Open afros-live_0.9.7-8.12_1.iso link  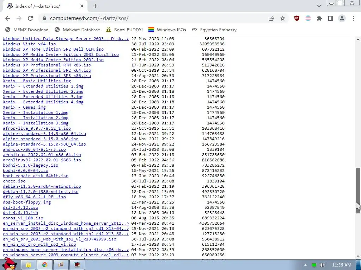pyautogui.click(x=37, y=128)
